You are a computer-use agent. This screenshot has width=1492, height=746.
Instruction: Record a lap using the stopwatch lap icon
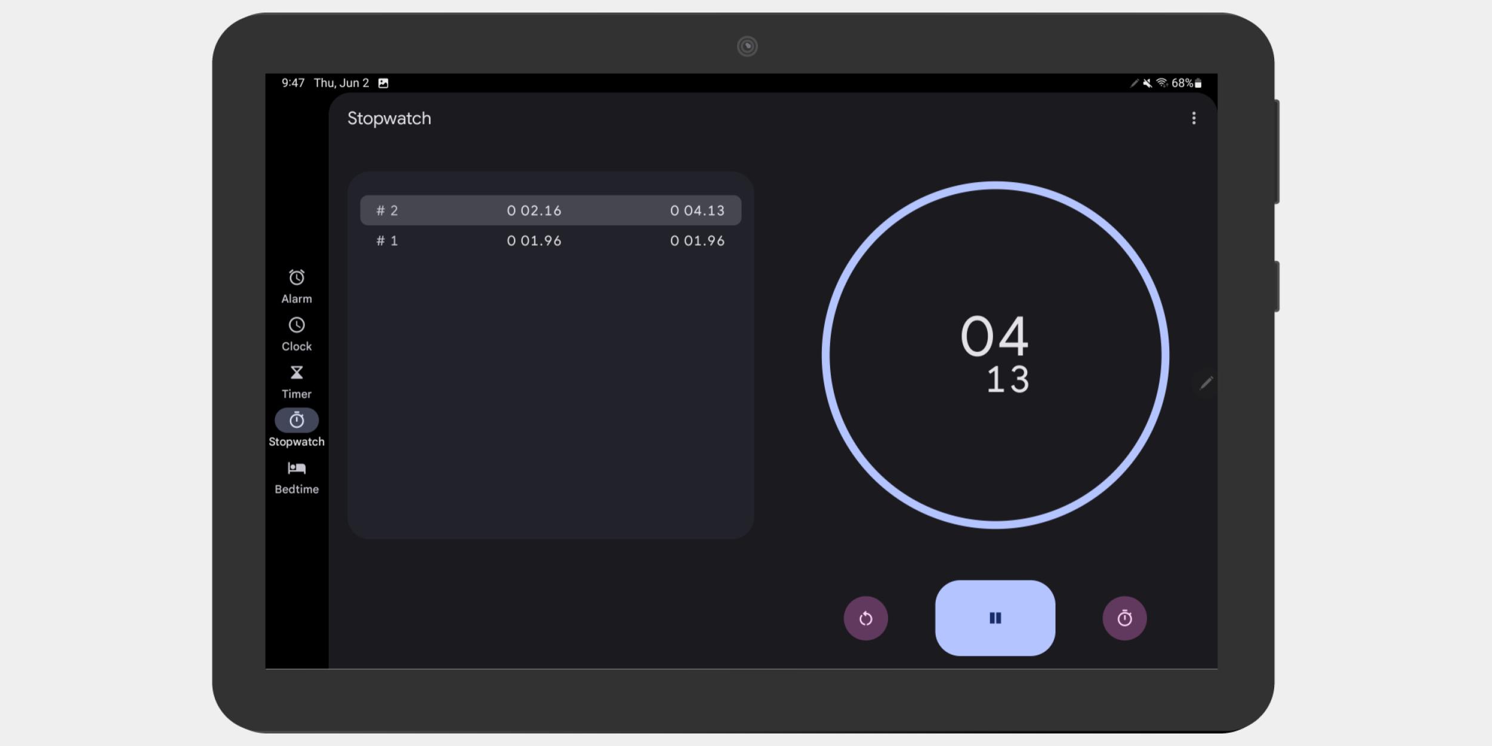(1124, 618)
